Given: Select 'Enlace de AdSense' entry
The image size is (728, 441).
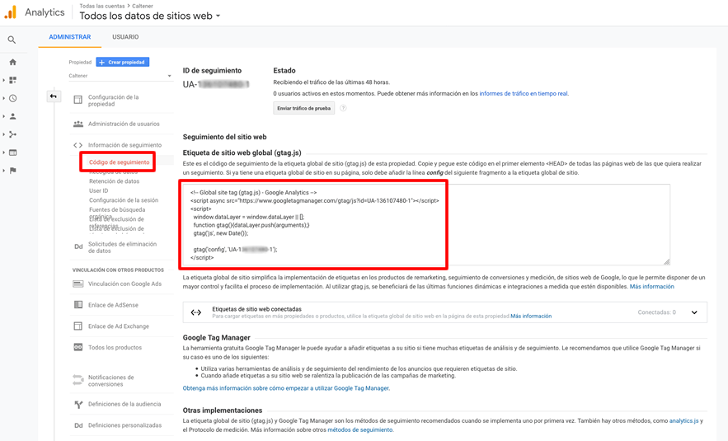Looking at the screenshot, I should (x=113, y=305).
